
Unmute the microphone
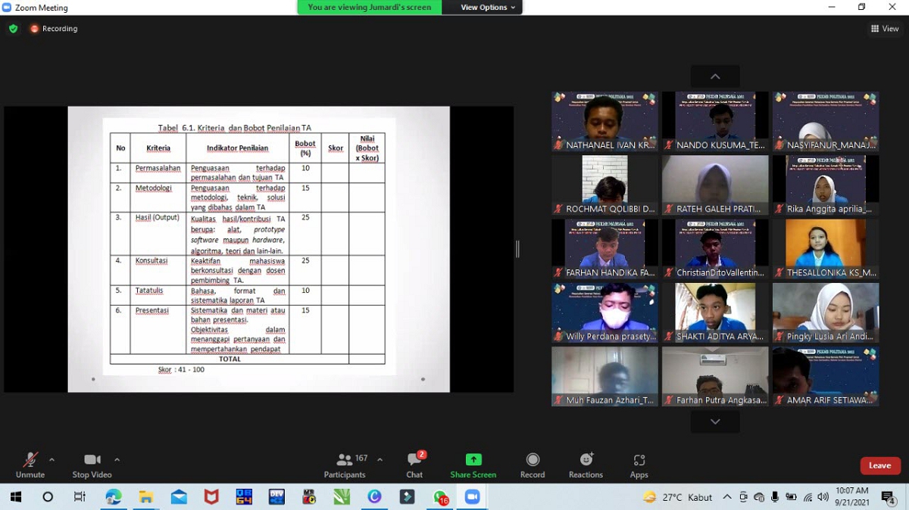(30, 460)
